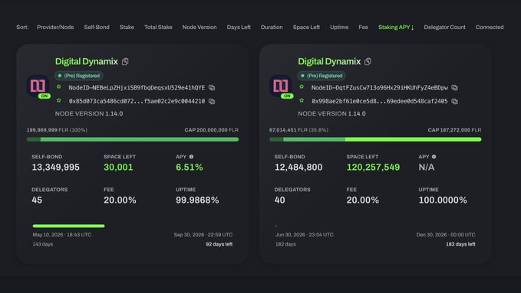Click 92 days left label

click(219, 244)
